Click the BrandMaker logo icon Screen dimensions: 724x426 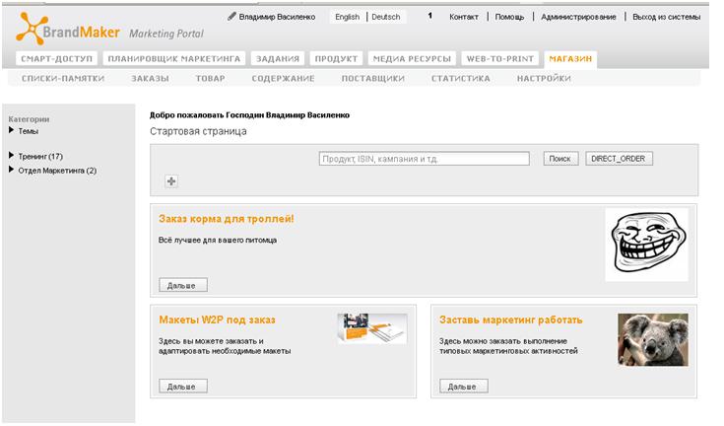tap(32, 29)
